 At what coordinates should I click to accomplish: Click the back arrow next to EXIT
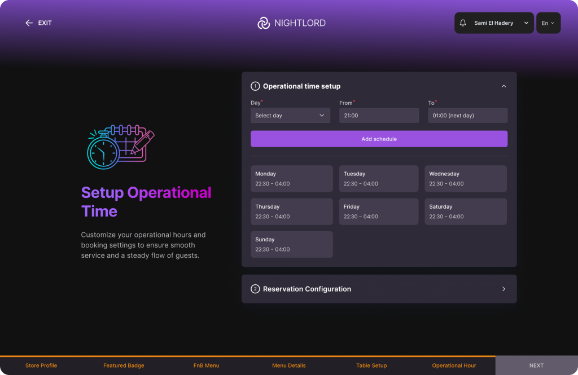[29, 23]
